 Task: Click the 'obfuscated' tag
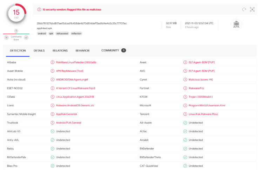(x=61, y=34)
